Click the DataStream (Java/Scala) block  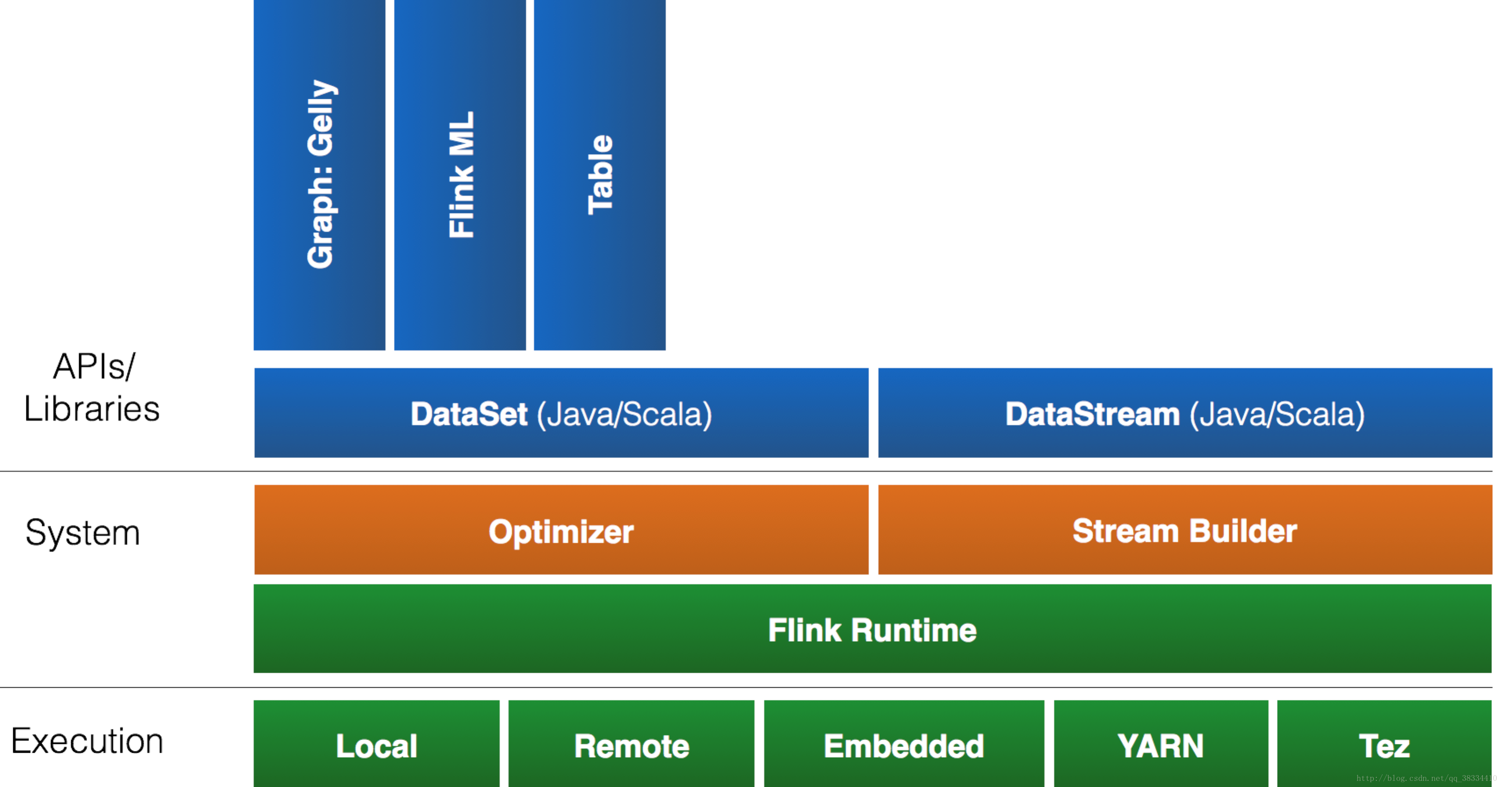coord(1185,413)
